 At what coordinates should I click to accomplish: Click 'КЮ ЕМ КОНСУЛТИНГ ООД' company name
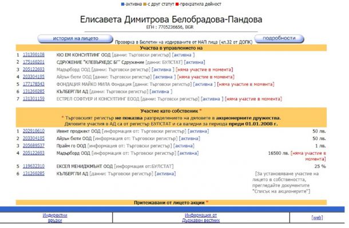tap(84, 55)
